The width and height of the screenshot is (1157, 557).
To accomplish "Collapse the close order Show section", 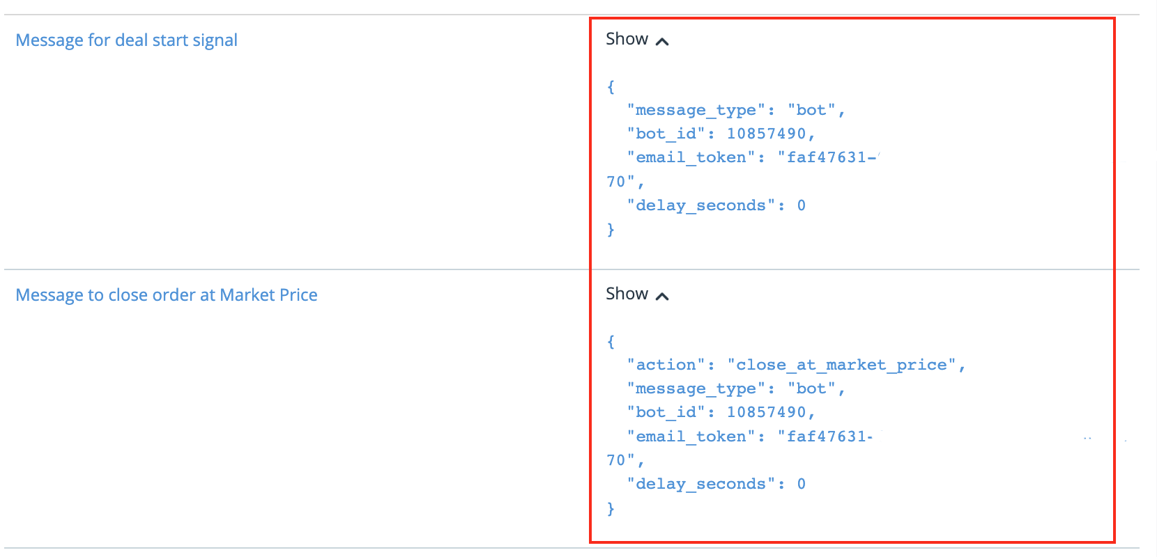I will click(x=627, y=295).
